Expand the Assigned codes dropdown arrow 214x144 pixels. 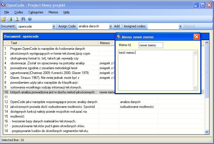click(180, 26)
